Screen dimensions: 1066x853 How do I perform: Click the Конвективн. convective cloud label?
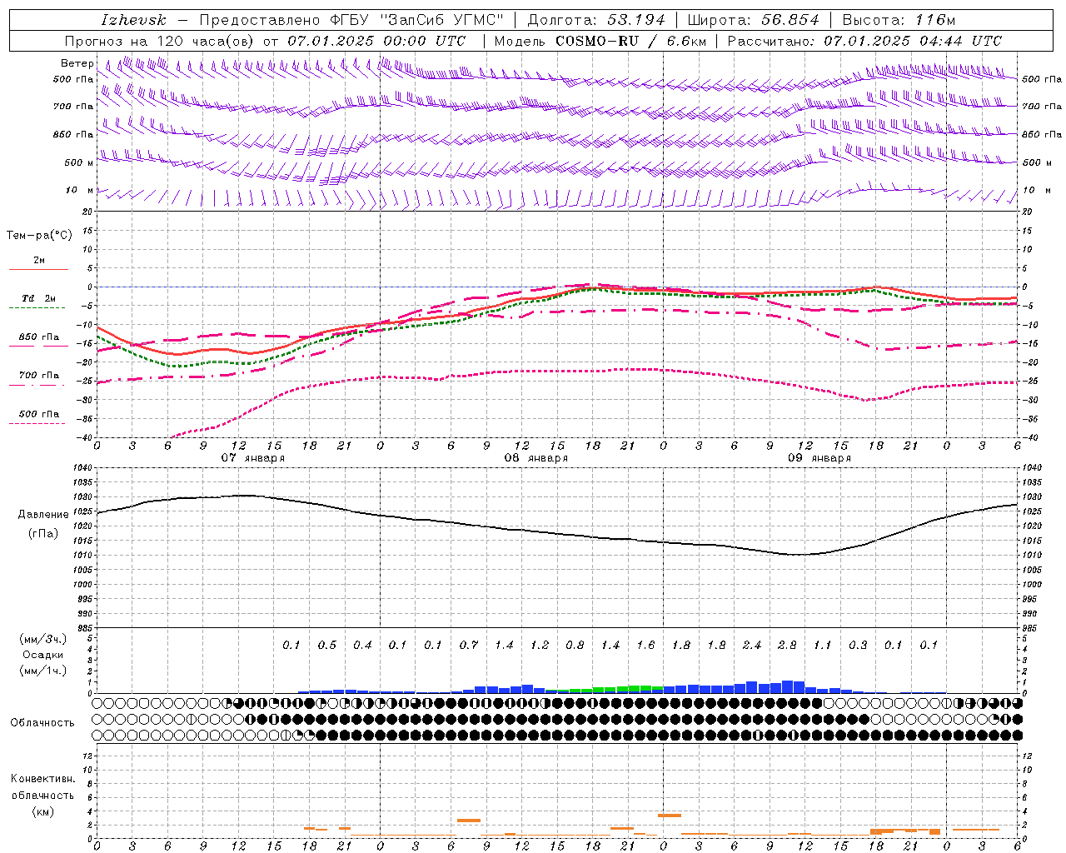coord(43,779)
